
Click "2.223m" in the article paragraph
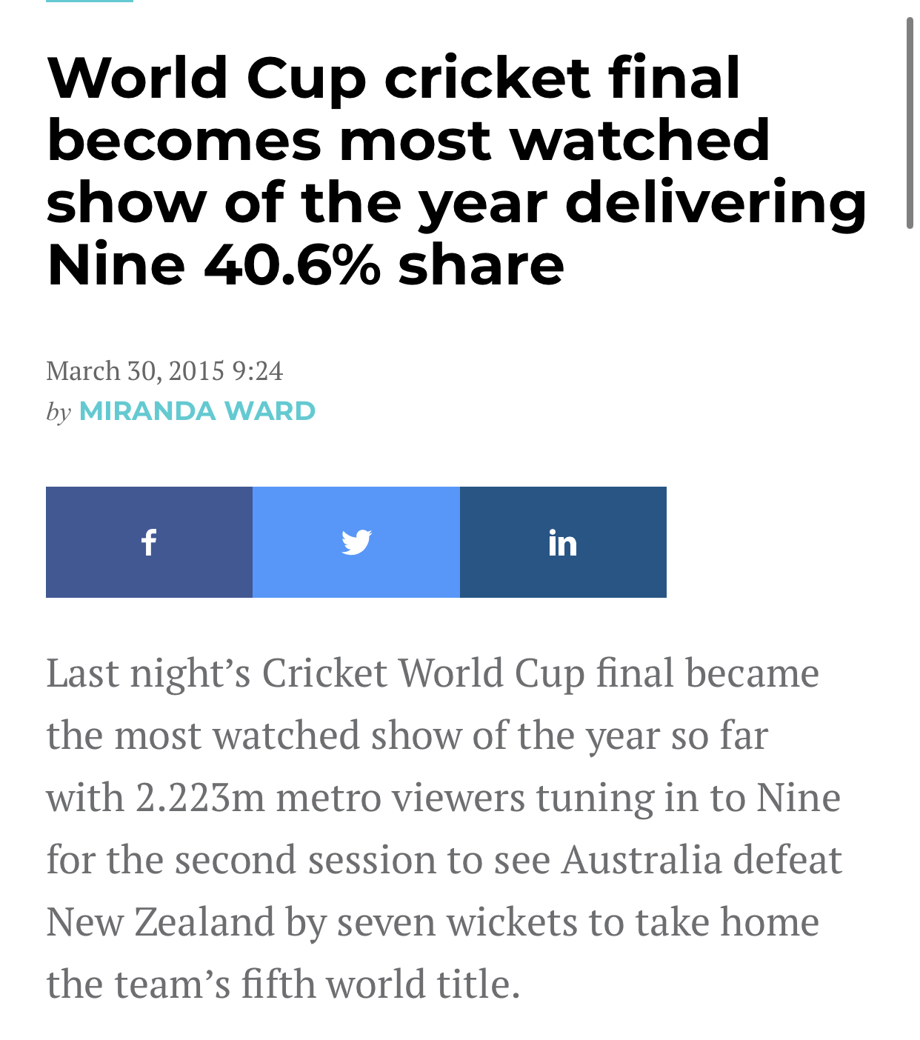pyautogui.click(x=200, y=798)
